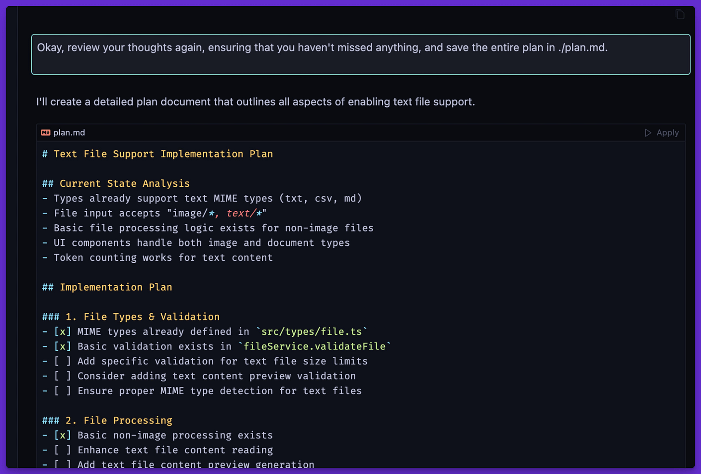Click empty box for "Ensure proper MIME type detection"
The width and height of the screenshot is (701, 474).
63,391
